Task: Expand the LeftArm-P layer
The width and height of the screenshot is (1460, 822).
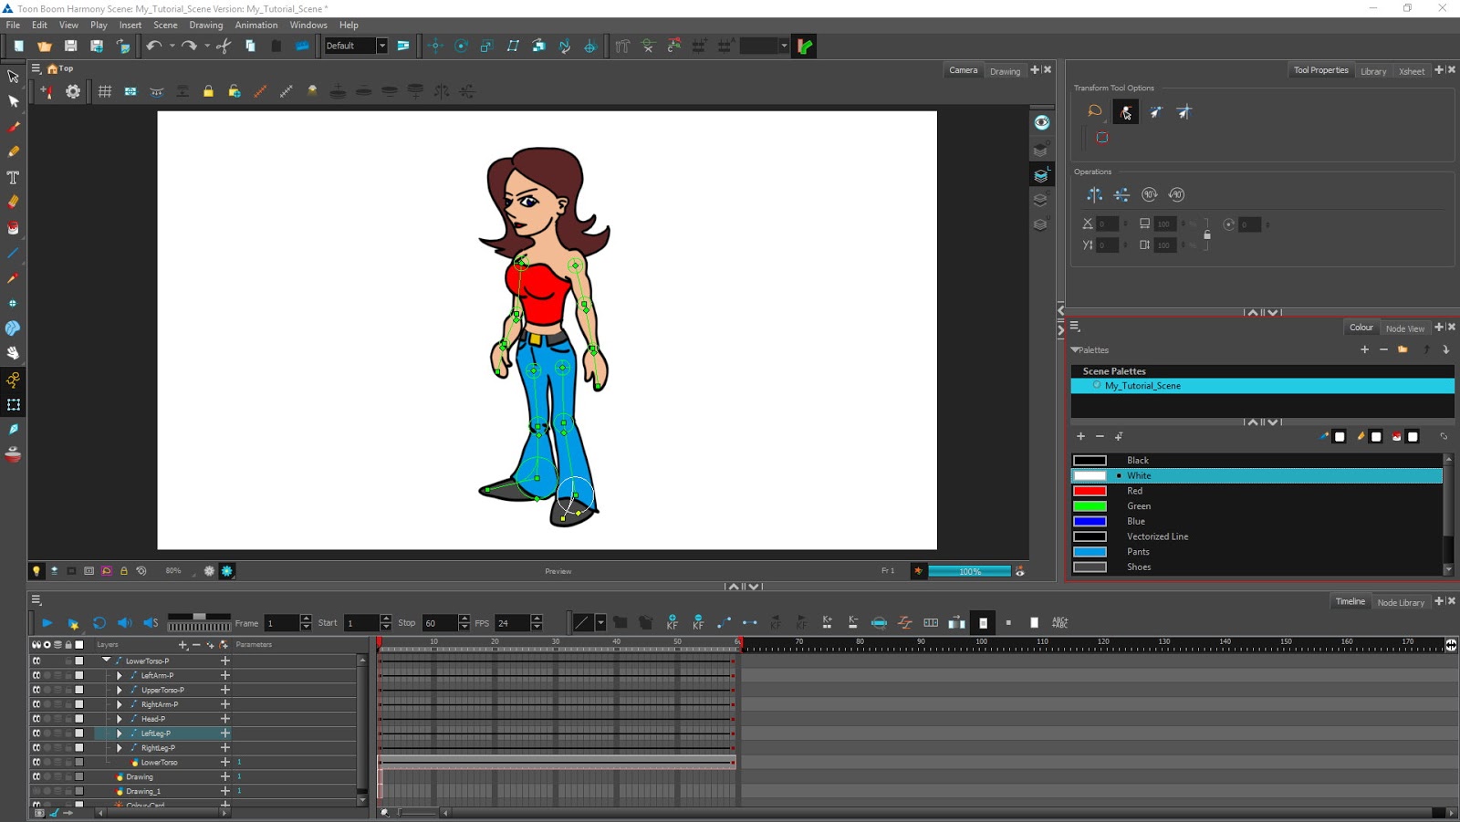Action: coord(119,675)
